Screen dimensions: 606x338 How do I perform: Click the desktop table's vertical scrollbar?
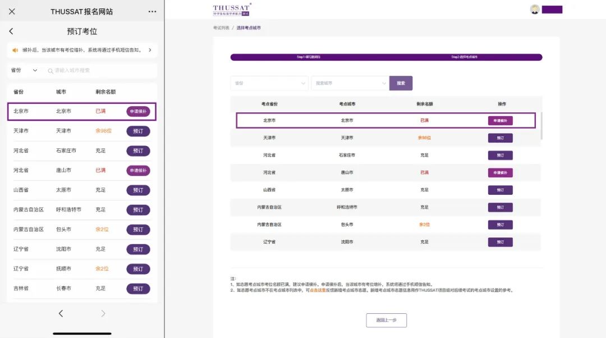pyautogui.click(x=541, y=127)
